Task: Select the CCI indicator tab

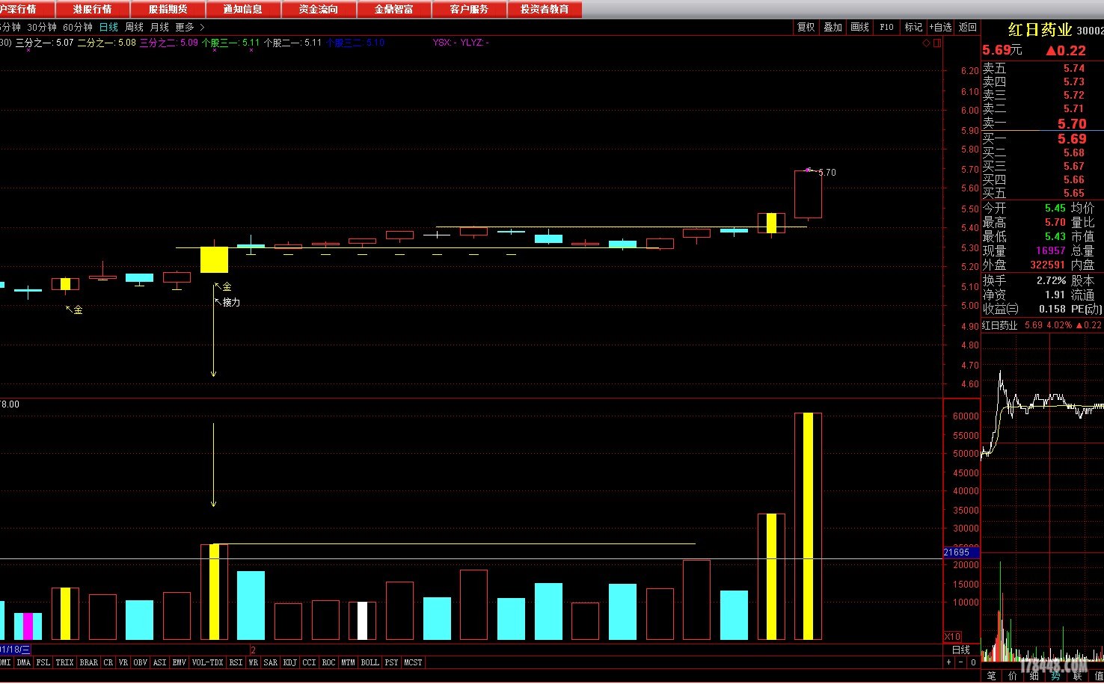Action: coord(309,662)
